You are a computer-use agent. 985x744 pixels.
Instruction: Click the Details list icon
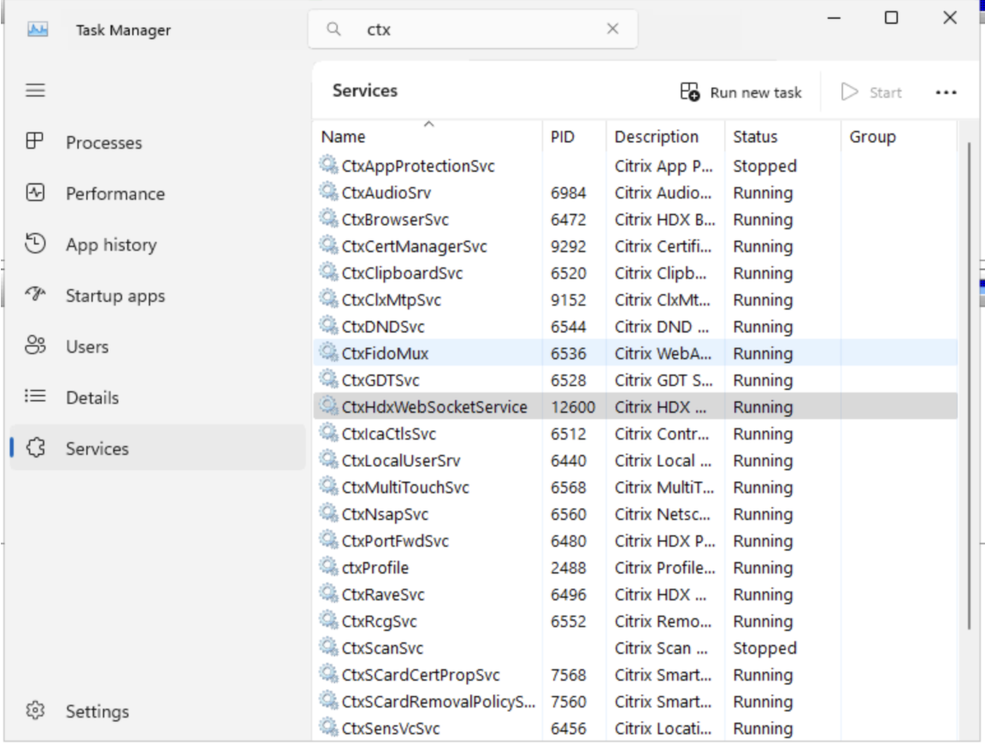pos(35,396)
